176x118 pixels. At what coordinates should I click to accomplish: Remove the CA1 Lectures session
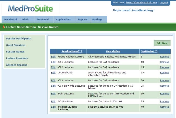pos(165,62)
